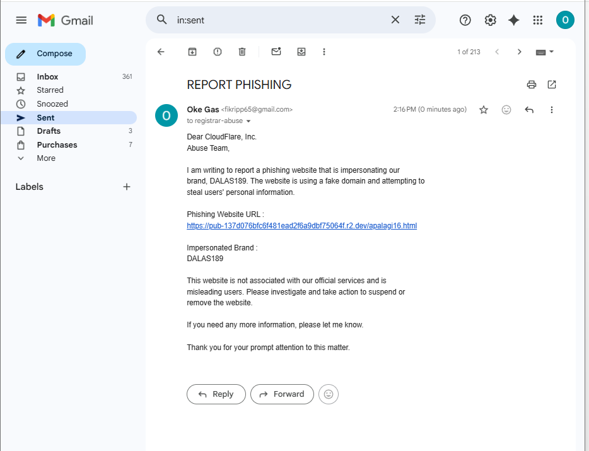Delete this email with the trash icon
The image size is (589, 451).
(x=242, y=52)
